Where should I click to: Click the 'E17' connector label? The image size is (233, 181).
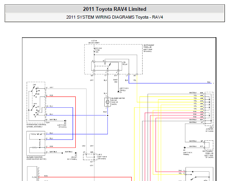tap(116, 76)
